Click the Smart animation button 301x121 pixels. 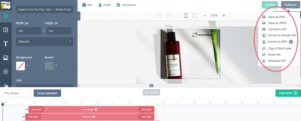coord(47,93)
